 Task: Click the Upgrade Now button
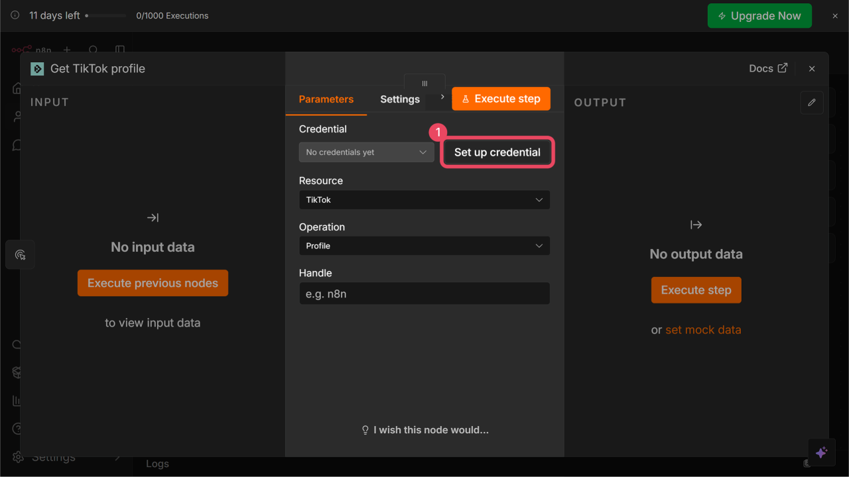(759, 16)
